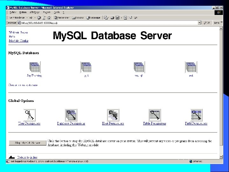Click the discussion toolbar icon

(125, 18)
